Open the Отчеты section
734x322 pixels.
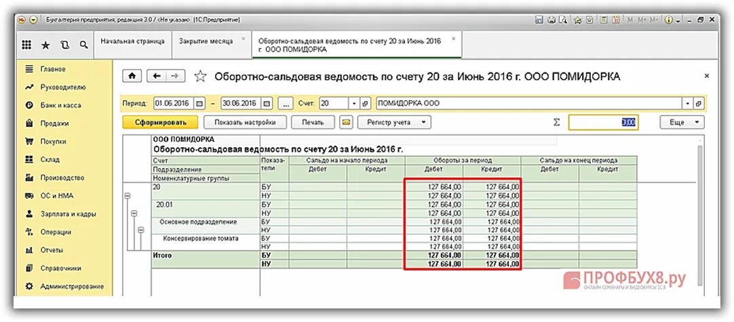point(52,250)
